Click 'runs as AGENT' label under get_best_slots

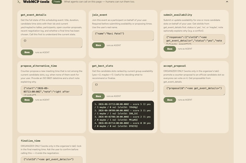tap(114, 96)
